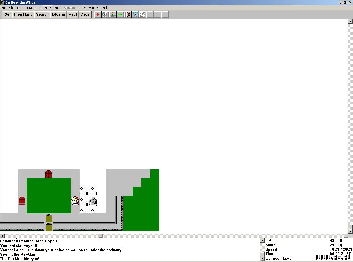Cast the green magic arrow spell
This screenshot has height=262, width=353.
tap(120, 15)
